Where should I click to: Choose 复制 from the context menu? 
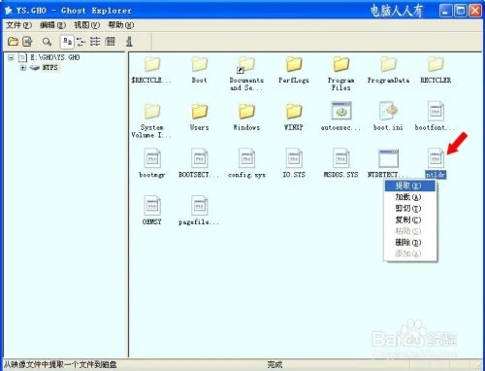click(410, 219)
